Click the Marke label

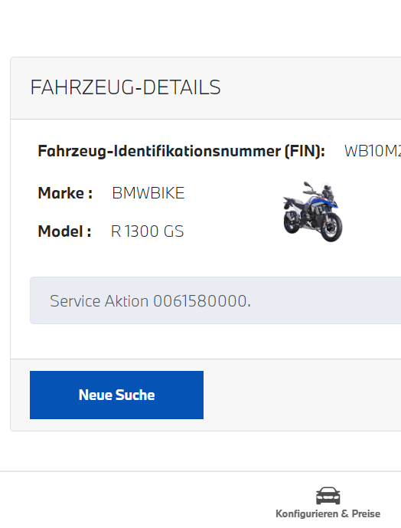point(65,193)
